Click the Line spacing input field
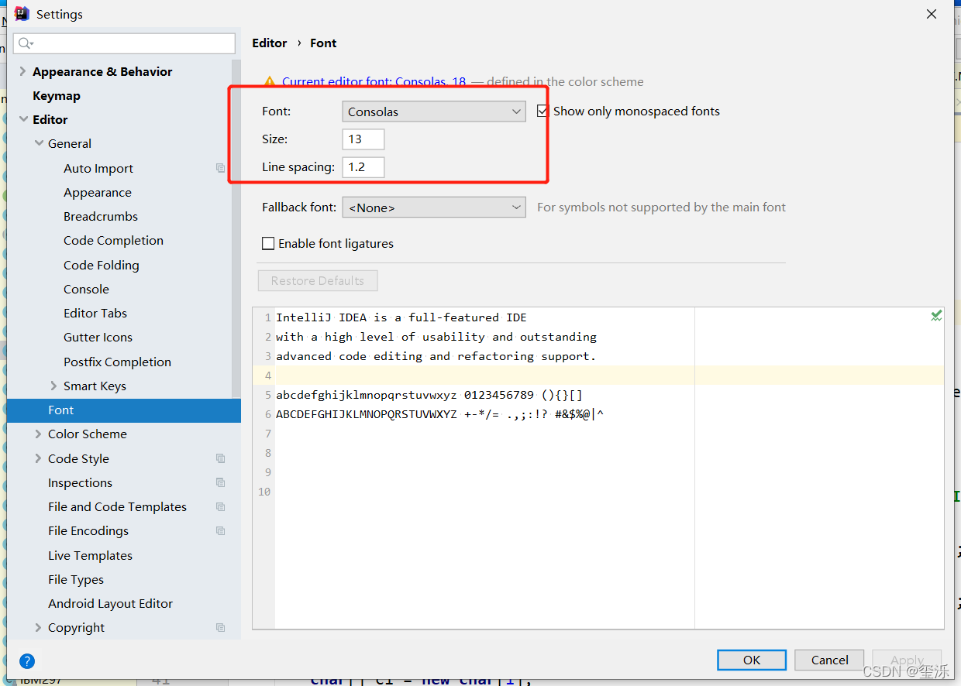961x686 pixels. [363, 167]
